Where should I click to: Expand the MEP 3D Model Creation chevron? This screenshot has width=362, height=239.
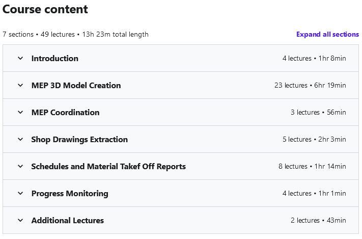coord(20,85)
